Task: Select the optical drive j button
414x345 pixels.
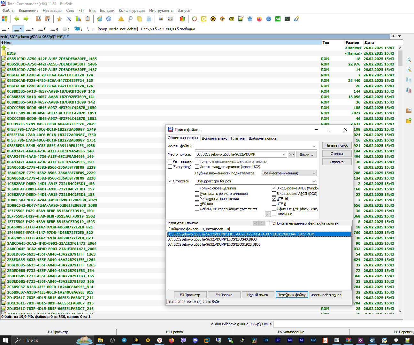Action: click(66, 29)
